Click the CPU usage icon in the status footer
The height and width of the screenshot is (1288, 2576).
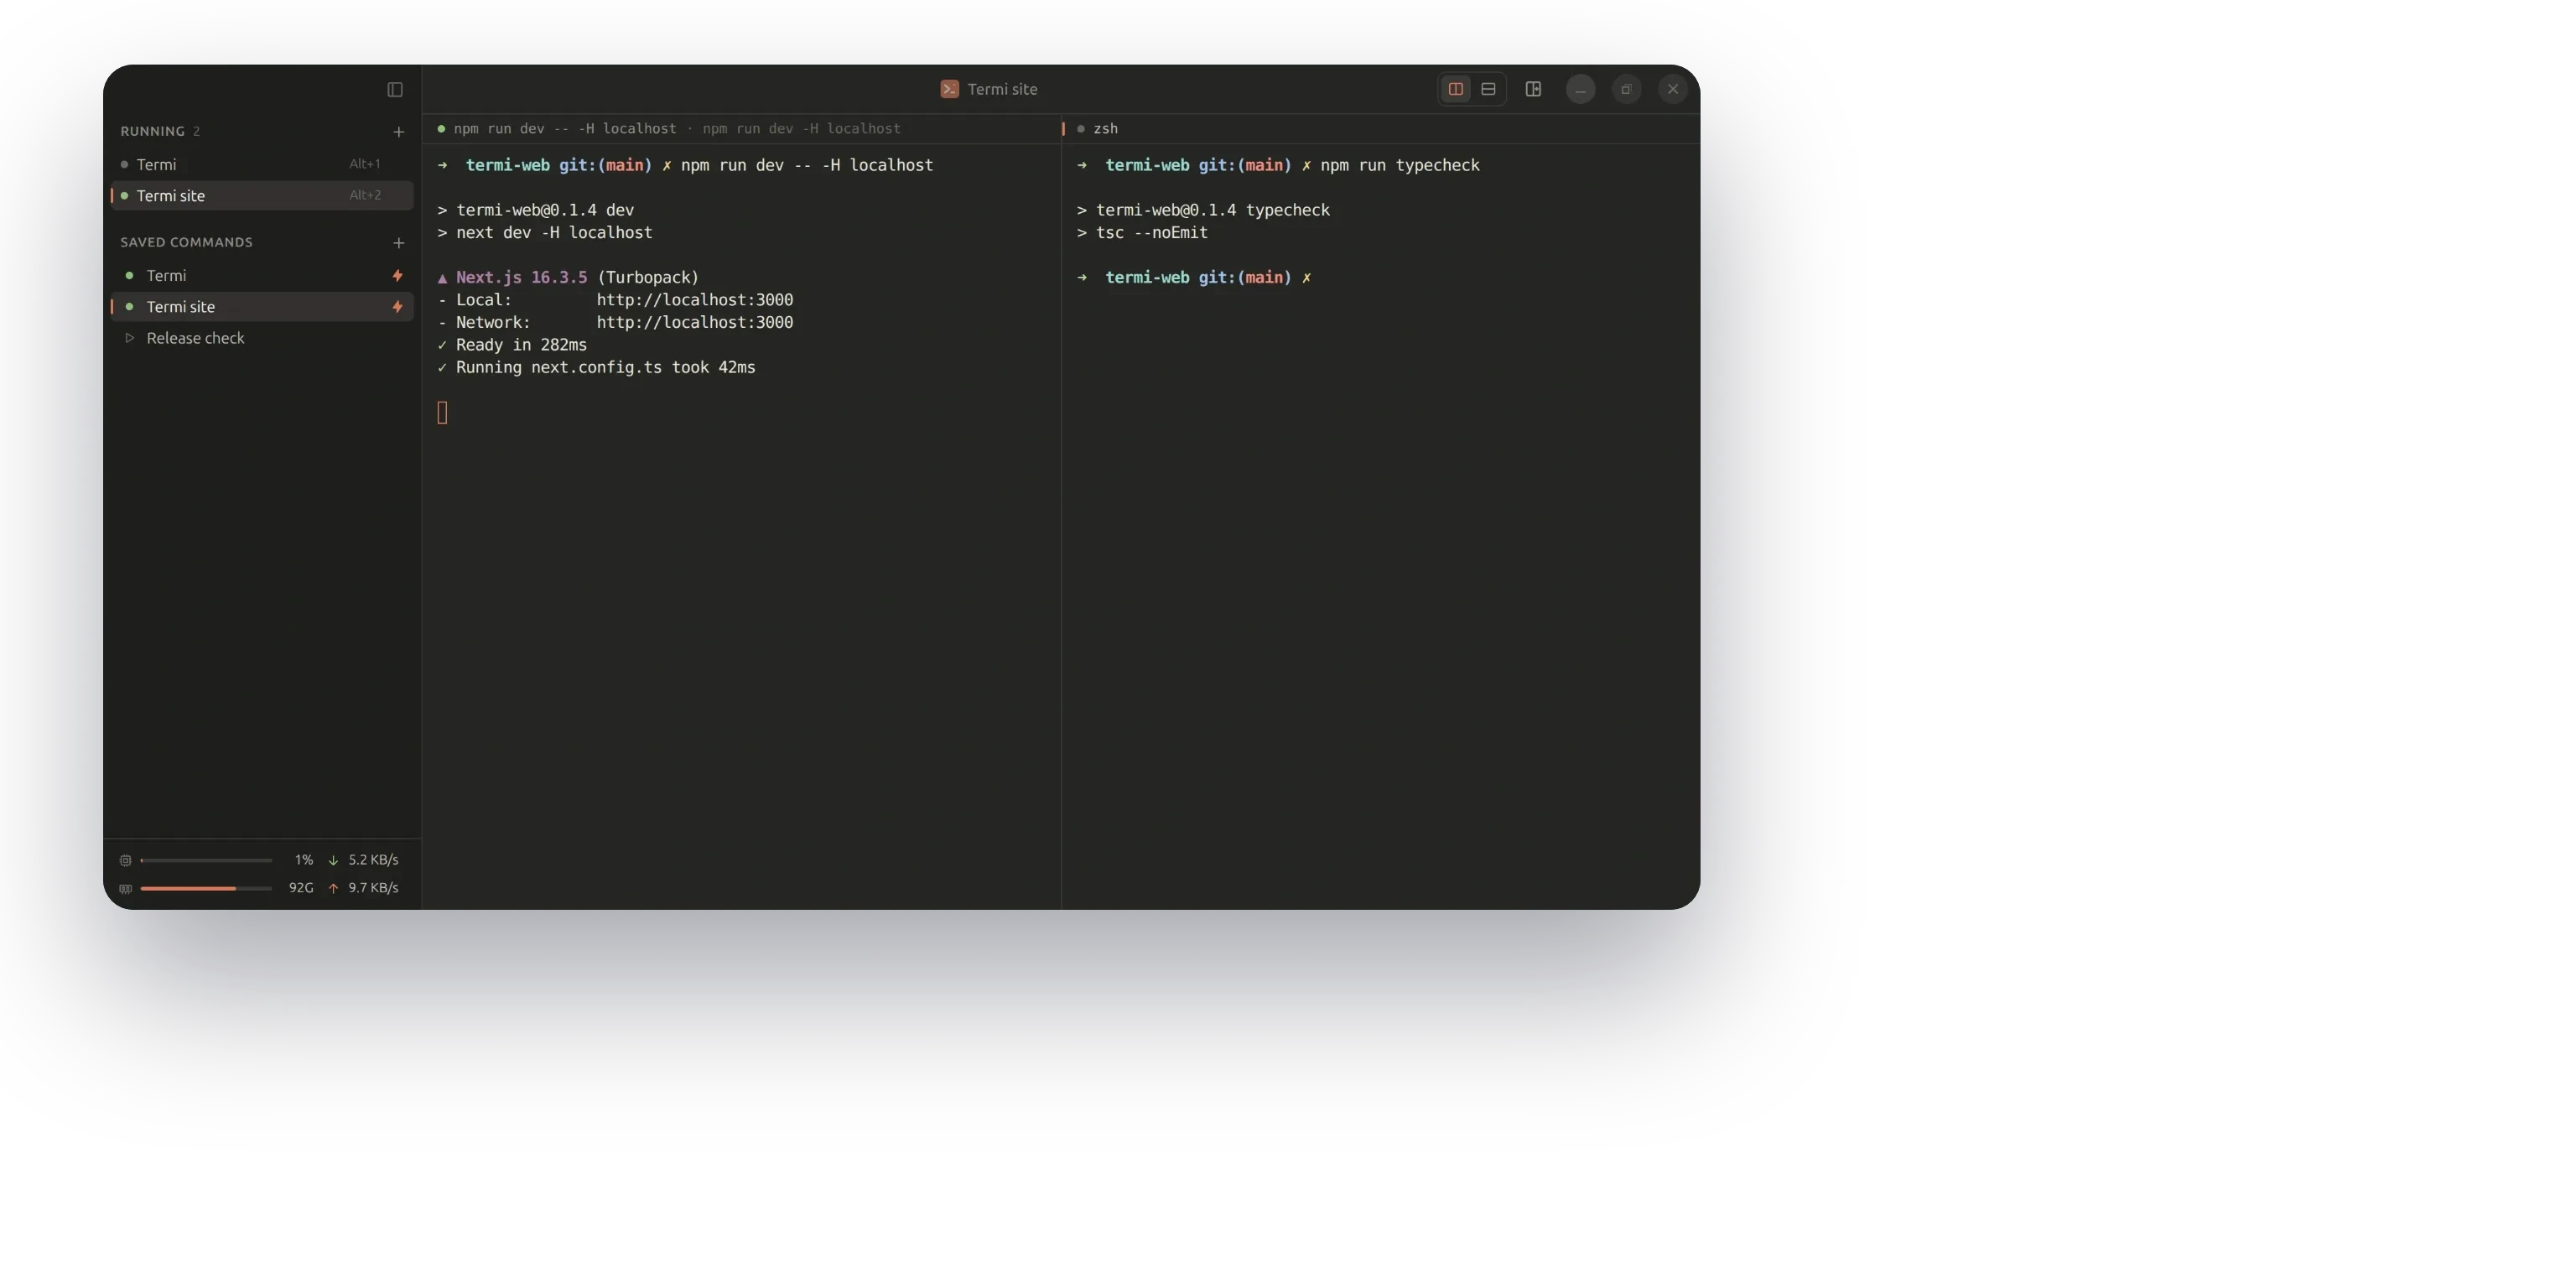(x=126, y=861)
